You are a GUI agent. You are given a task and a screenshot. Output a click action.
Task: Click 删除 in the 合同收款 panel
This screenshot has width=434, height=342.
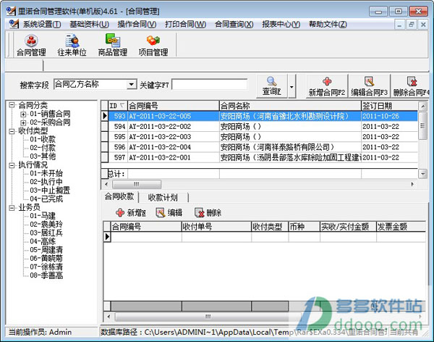tap(208, 213)
